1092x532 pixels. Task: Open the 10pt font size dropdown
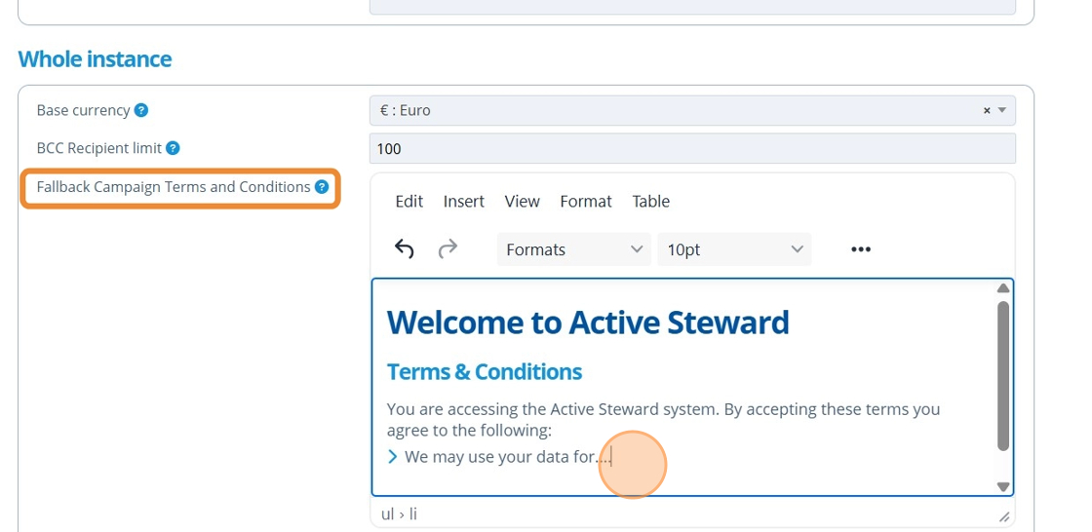(x=735, y=249)
